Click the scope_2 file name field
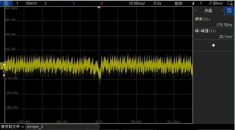The height and width of the screenshot is (130, 235). tap(62, 127)
